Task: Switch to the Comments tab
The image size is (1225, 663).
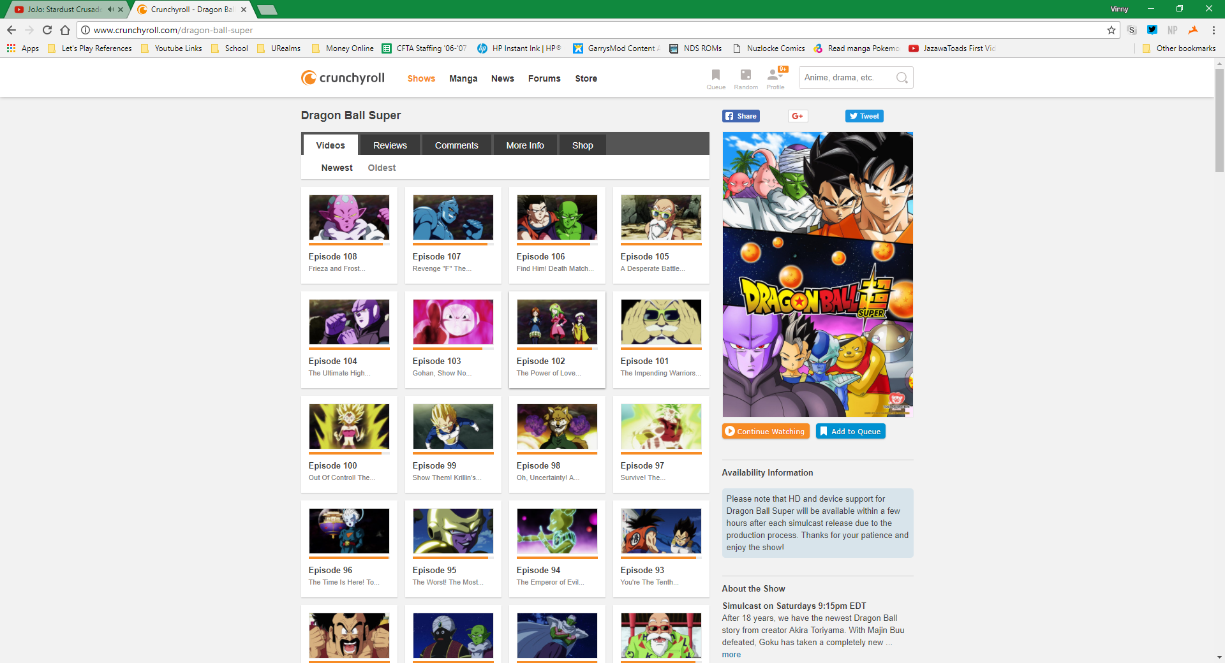Action: click(x=457, y=145)
